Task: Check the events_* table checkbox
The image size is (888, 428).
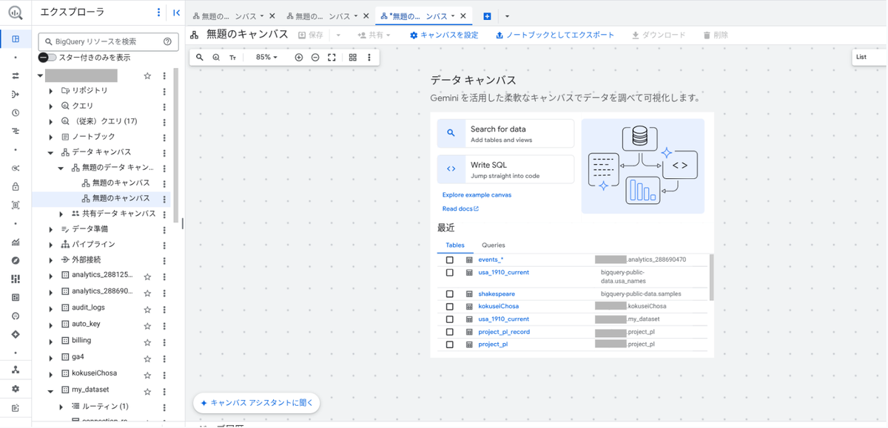Action: tap(450, 260)
